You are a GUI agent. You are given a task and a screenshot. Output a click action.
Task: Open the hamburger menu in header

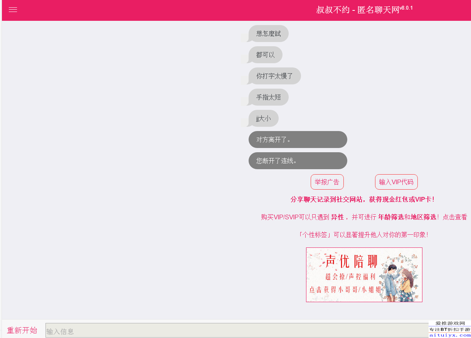[x=13, y=10]
